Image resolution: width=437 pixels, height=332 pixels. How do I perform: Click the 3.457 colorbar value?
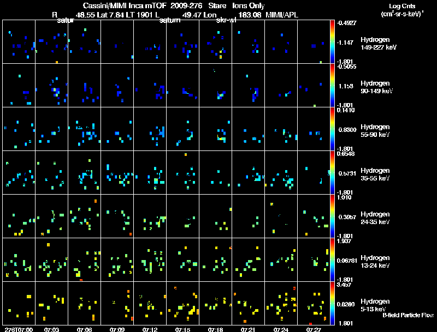coord(344,285)
